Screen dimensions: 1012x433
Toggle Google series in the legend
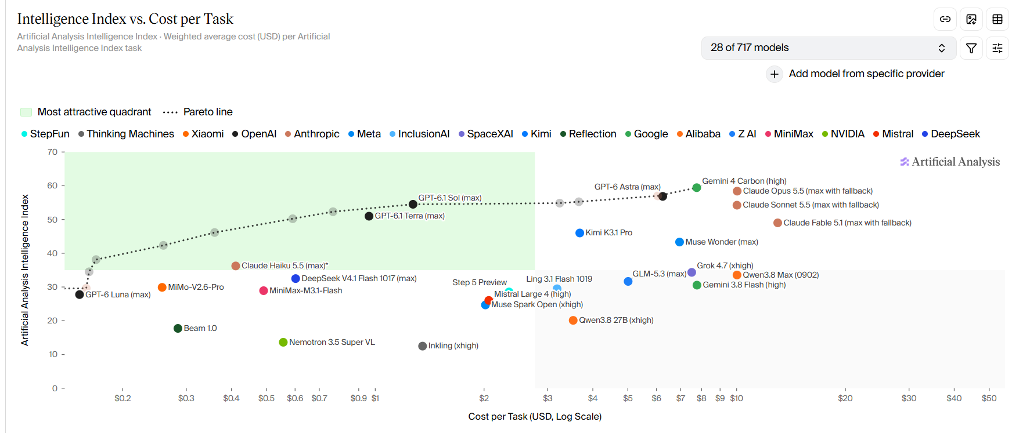[646, 134]
